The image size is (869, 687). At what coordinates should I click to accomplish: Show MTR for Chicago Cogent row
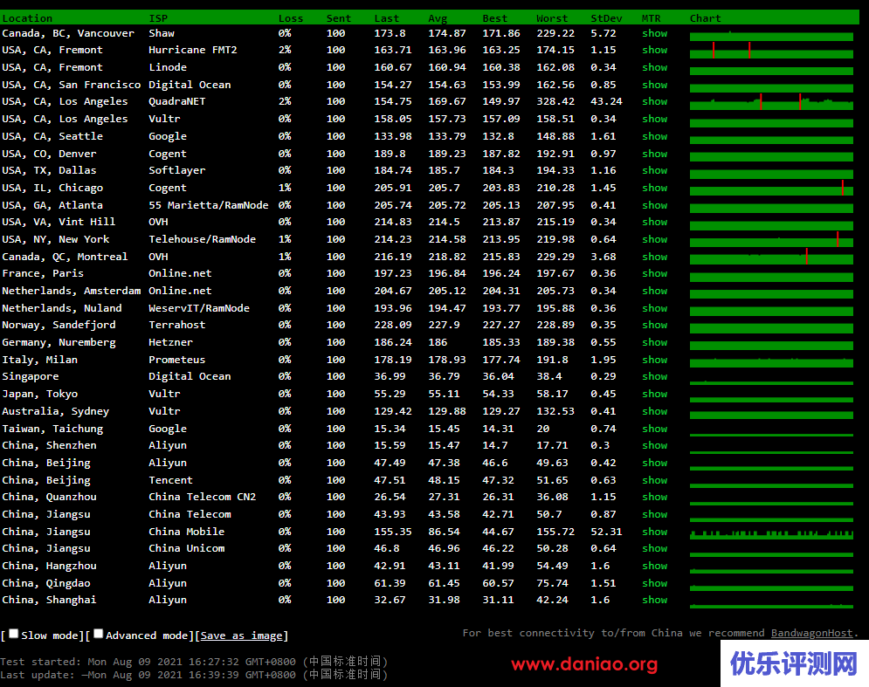pos(654,188)
